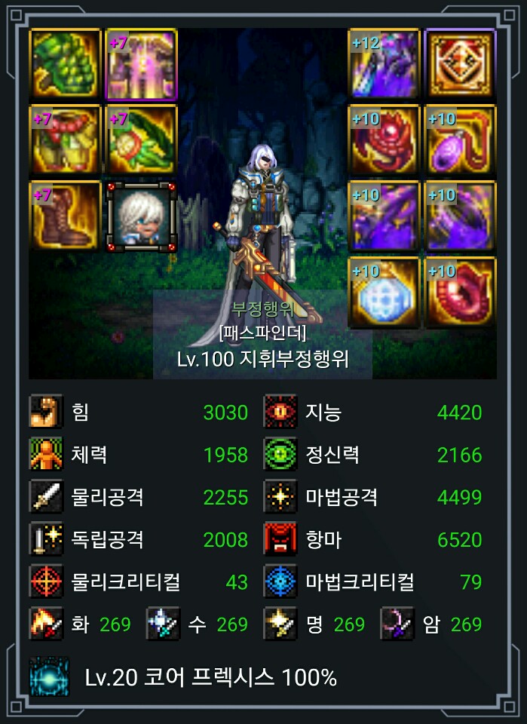Screen dimensions: 527x724
Task: Click the [패스파인더] guild label
Action: tap(262, 333)
